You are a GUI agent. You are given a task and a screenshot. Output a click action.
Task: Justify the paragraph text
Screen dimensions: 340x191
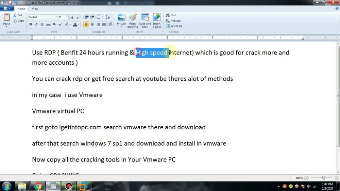(104, 24)
